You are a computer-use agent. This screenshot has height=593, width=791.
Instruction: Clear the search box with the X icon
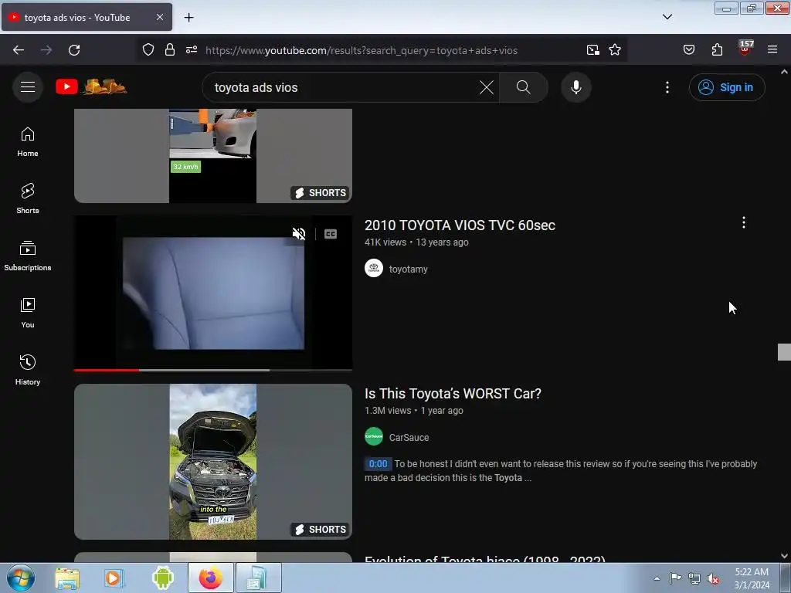coord(487,87)
